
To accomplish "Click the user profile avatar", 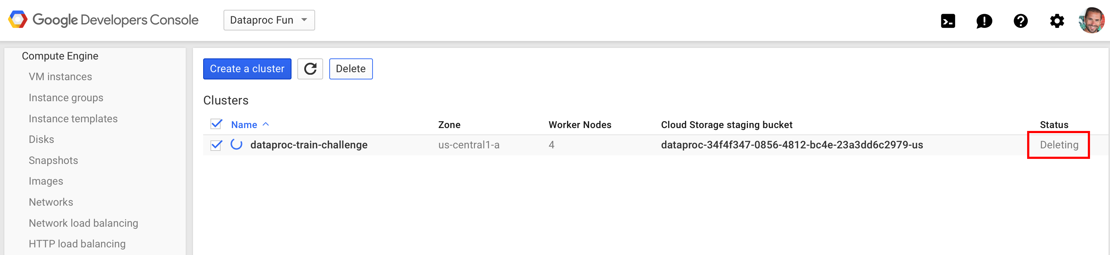I will click(1091, 20).
